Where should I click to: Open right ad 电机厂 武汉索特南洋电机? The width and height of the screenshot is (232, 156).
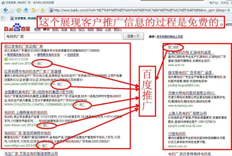point(190,154)
